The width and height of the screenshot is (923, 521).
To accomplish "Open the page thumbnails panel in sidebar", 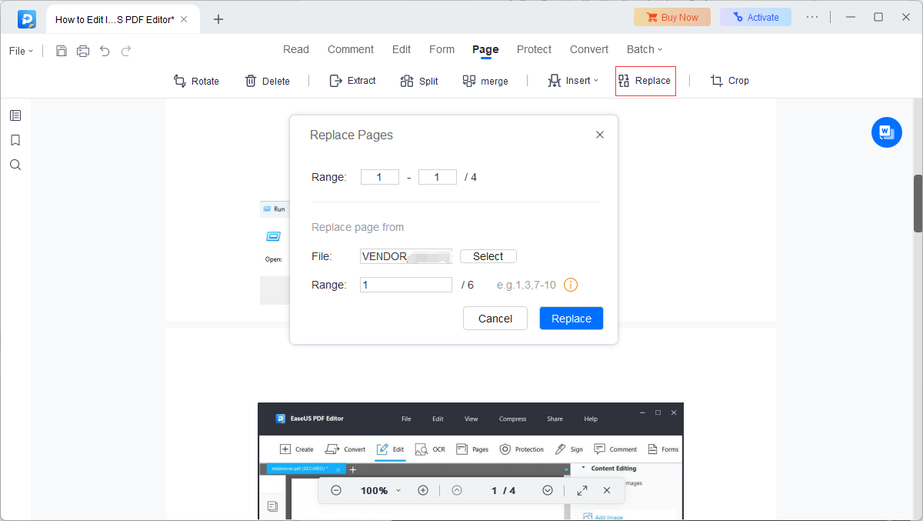I will coord(15,115).
